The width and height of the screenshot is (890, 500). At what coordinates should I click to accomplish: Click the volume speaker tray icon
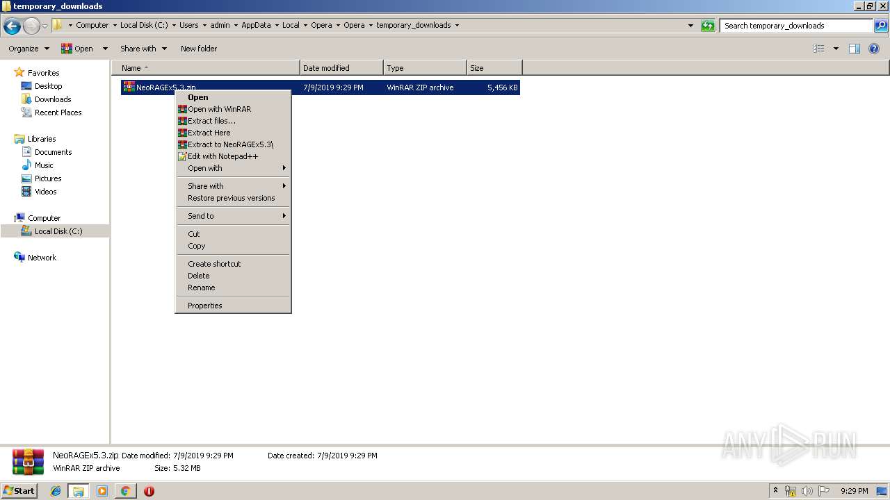coord(807,491)
